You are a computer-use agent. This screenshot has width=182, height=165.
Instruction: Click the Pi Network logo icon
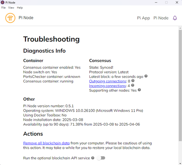(10, 18)
